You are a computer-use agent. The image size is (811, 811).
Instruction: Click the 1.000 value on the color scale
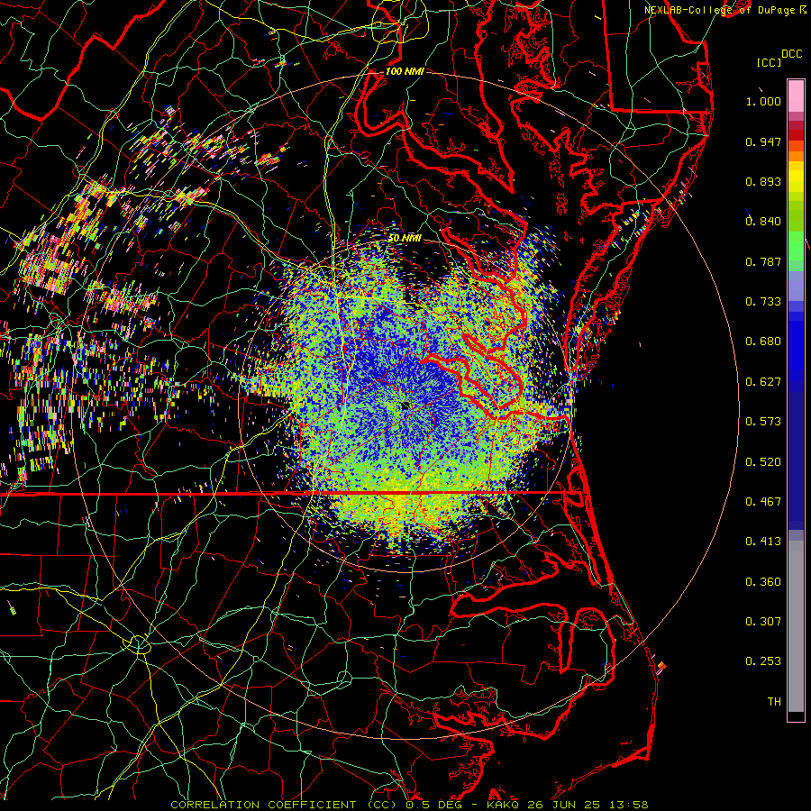(x=763, y=101)
